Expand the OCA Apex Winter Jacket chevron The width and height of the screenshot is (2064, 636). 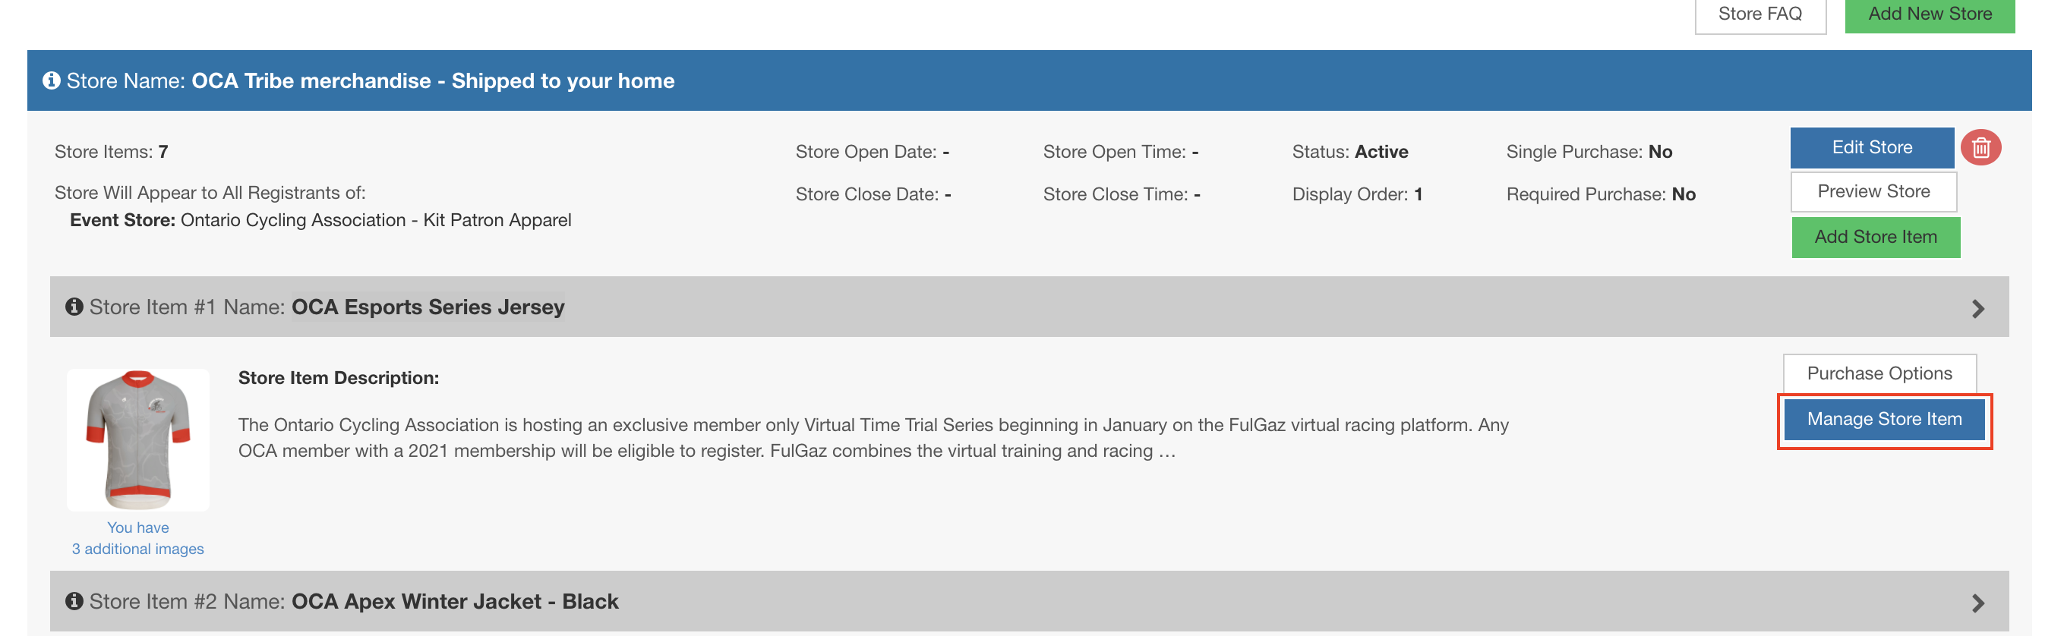tap(1977, 603)
